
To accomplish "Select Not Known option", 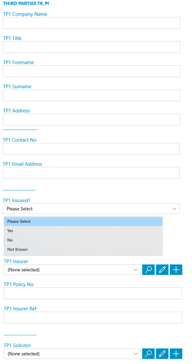I will tap(83, 249).
